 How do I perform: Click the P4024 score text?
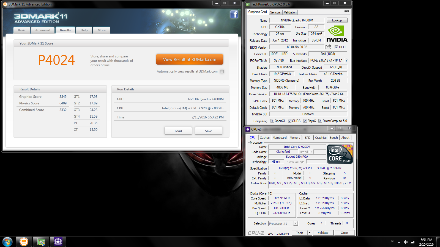56,60
